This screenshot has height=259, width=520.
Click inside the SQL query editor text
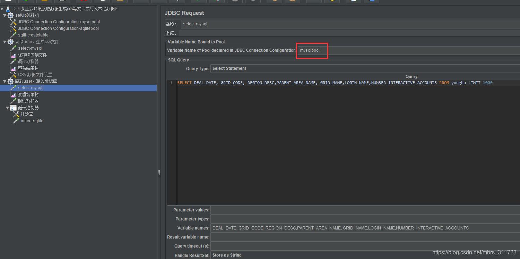tap(335, 83)
